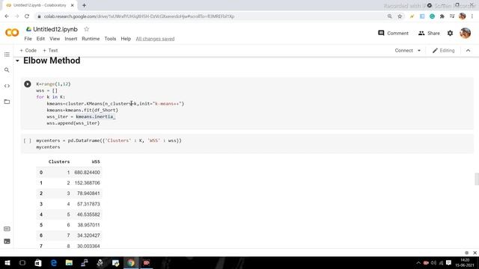Select the Untitled12.ipynb browser tab

tap(40, 5)
